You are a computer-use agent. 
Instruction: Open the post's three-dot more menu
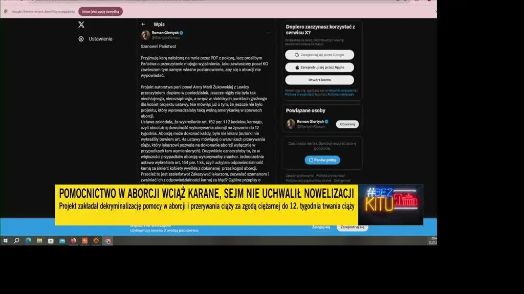[x=269, y=33]
